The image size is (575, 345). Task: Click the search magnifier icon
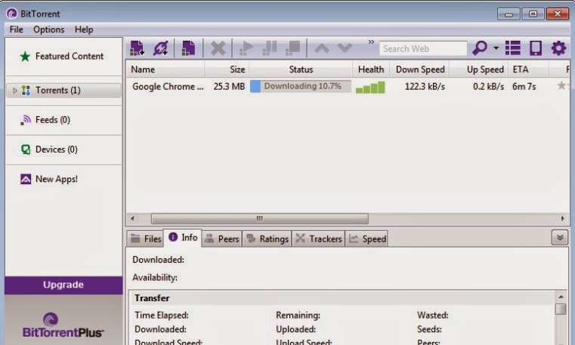click(479, 48)
